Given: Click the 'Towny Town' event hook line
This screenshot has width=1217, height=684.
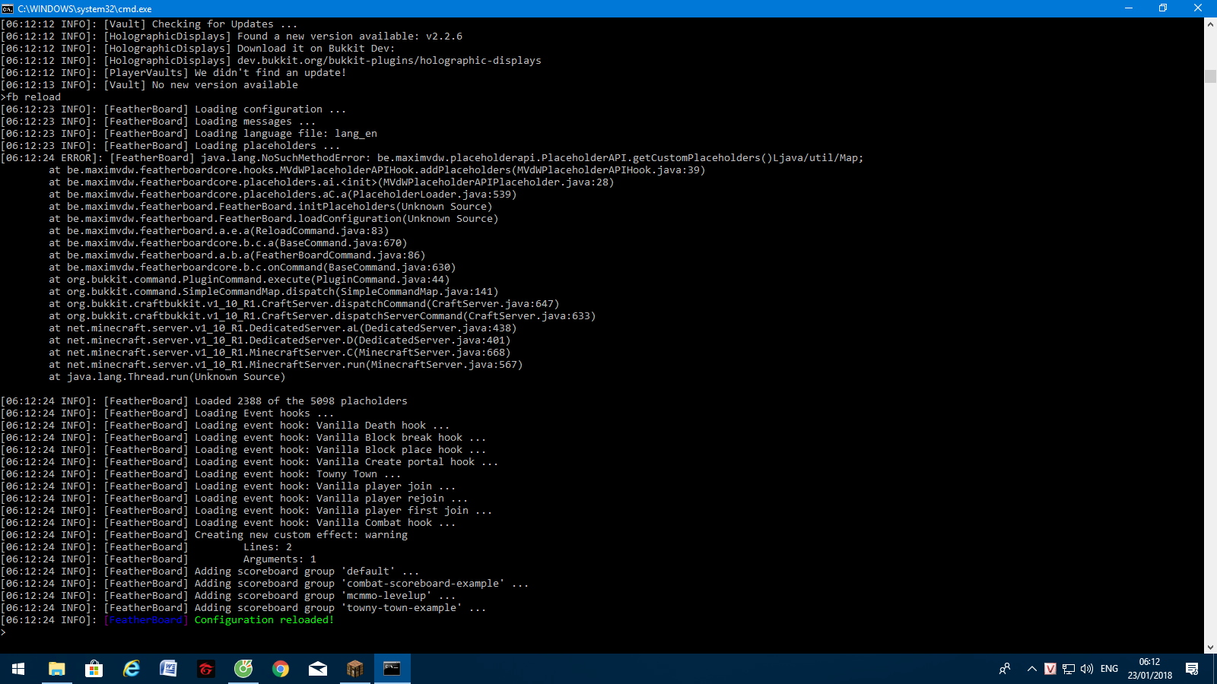Looking at the screenshot, I should click(x=347, y=474).
